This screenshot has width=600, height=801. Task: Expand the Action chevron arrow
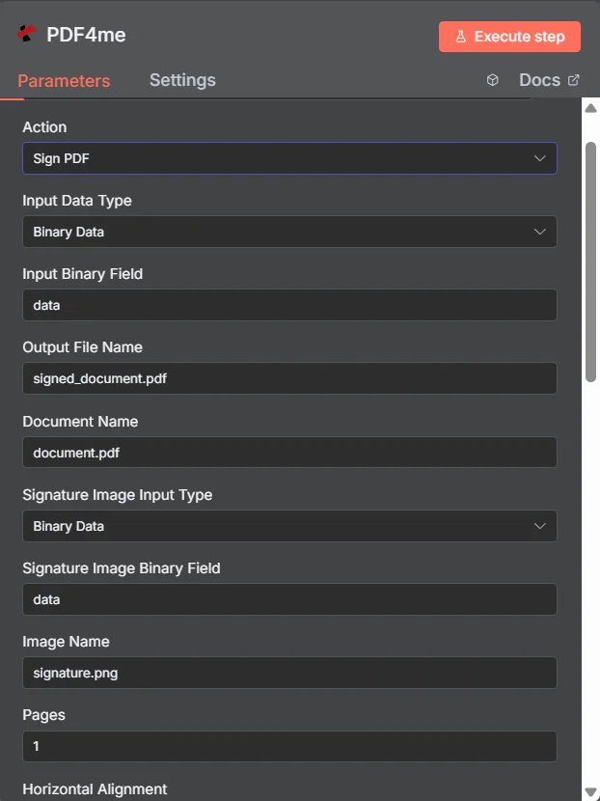pyautogui.click(x=540, y=158)
